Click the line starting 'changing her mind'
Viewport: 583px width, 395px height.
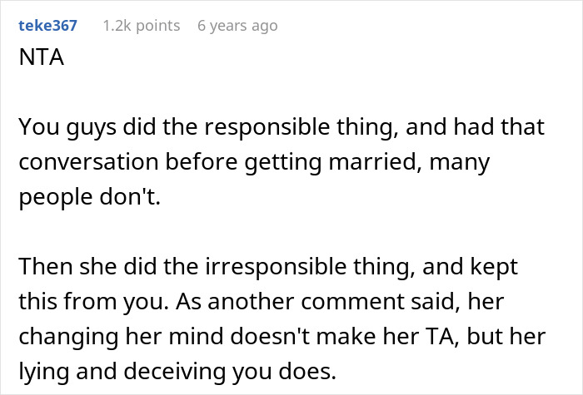point(282,336)
